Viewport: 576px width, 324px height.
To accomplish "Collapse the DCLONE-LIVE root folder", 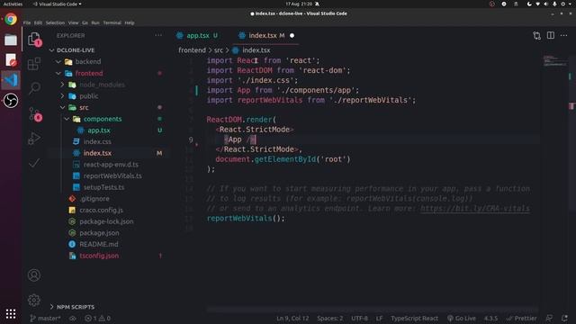I will click(76, 50).
